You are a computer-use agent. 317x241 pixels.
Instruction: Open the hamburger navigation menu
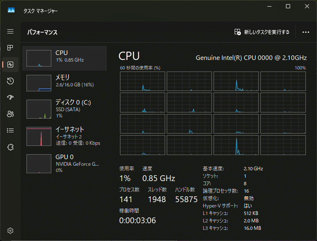[10, 32]
